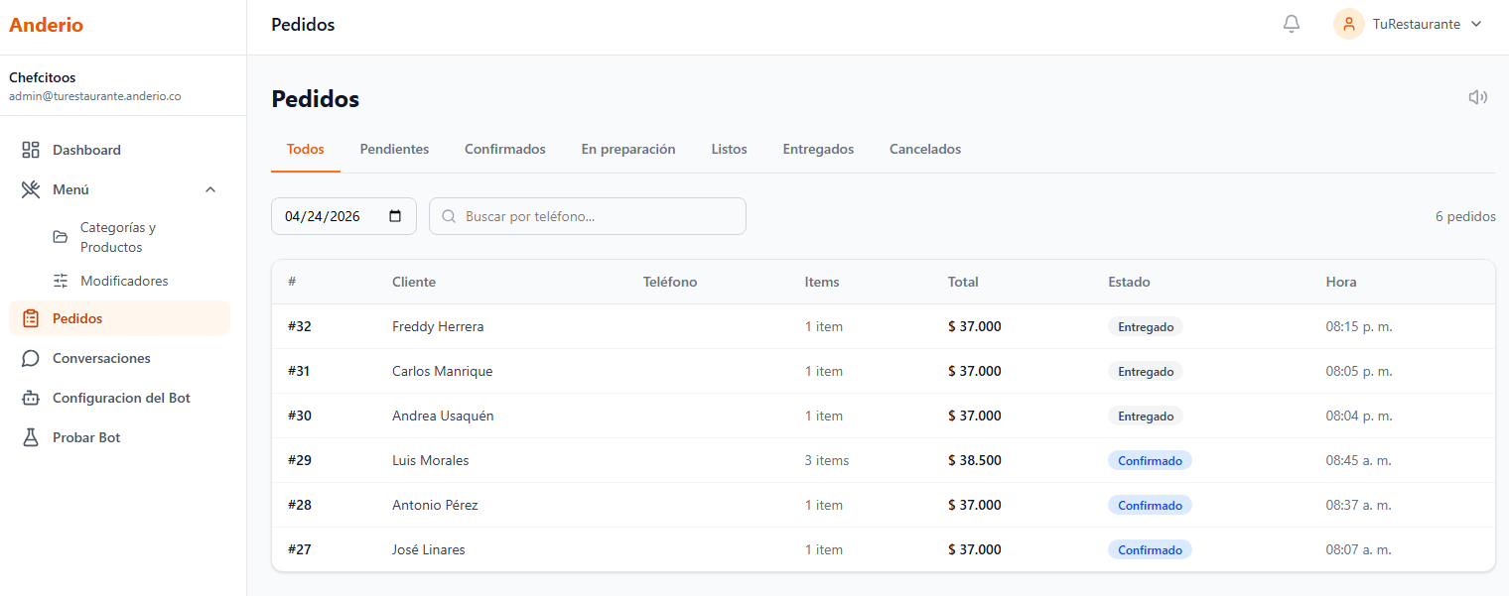
Task: Click the orange TuRestaurante avatar circle
Action: click(1348, 23)
